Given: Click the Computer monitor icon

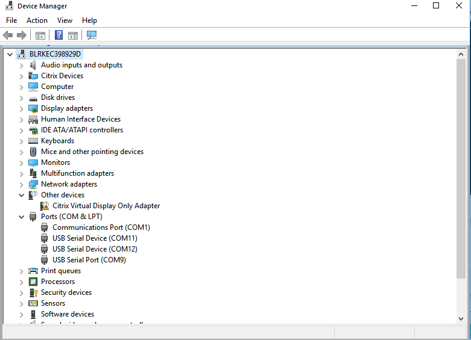Looking at the screenshot, I should click(33, 87).
